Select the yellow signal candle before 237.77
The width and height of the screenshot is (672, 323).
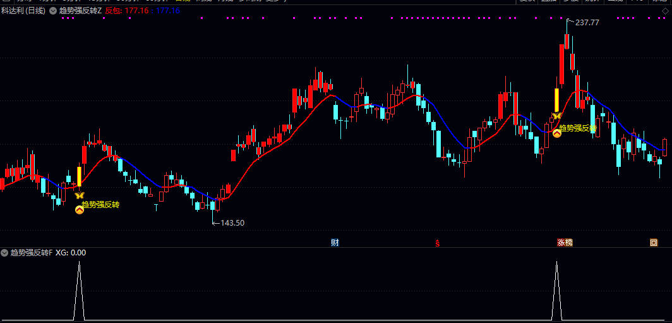tap(556, 100)
